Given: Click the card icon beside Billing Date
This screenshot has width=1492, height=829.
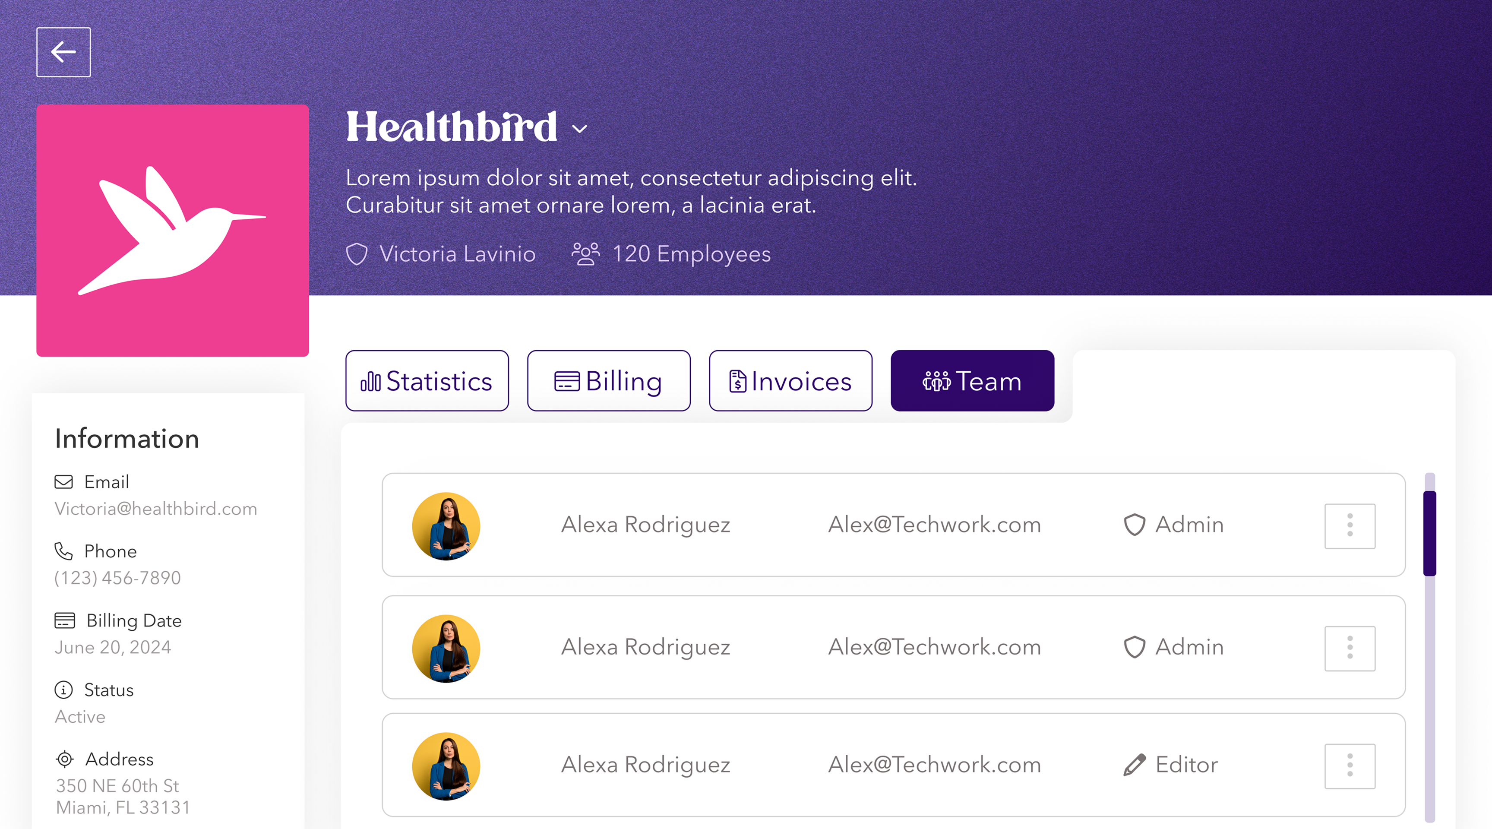Looking at the screenshot, I should (x=65, y=620).
